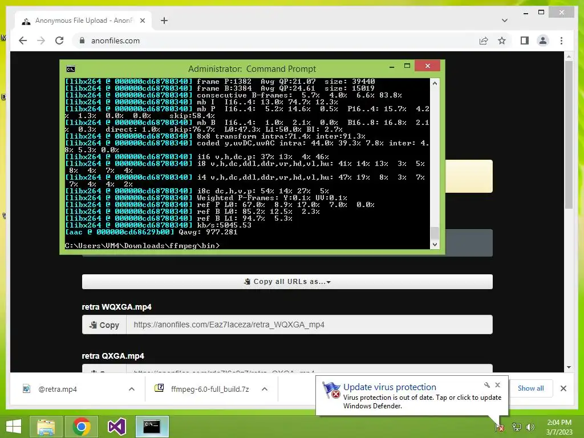This screenshot has width=584, height=438.
Task: Open Chrome three-dot menu
Action: click(561, 40)
